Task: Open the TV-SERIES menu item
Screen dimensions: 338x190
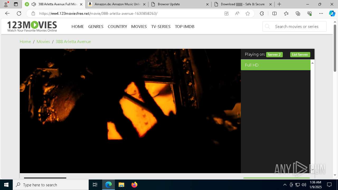Action: (x=161, y=26)
